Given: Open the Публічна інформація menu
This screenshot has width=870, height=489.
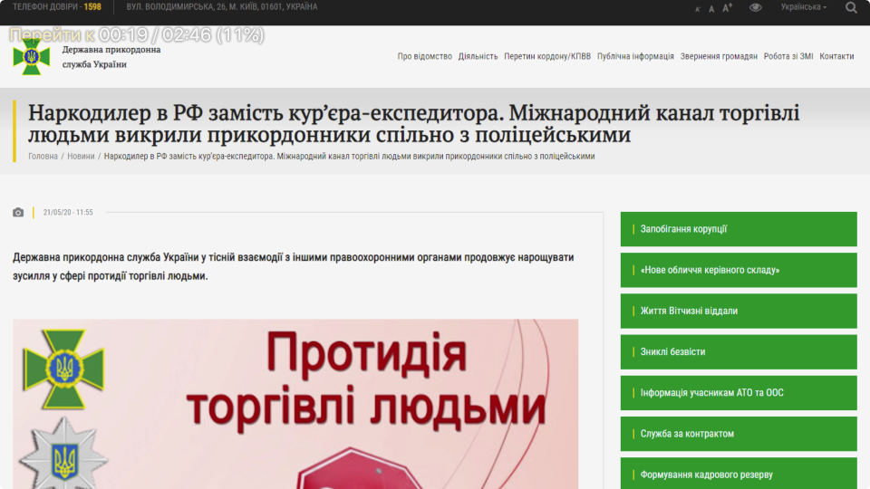Looking at the screenshot, I should pyautogui.click(x=635, y=56).
